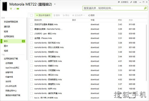The height and width of the screenshot is (101, 149).
Task: Open 安智市场 in the sidebar
Action: click(x=9, y=72)
